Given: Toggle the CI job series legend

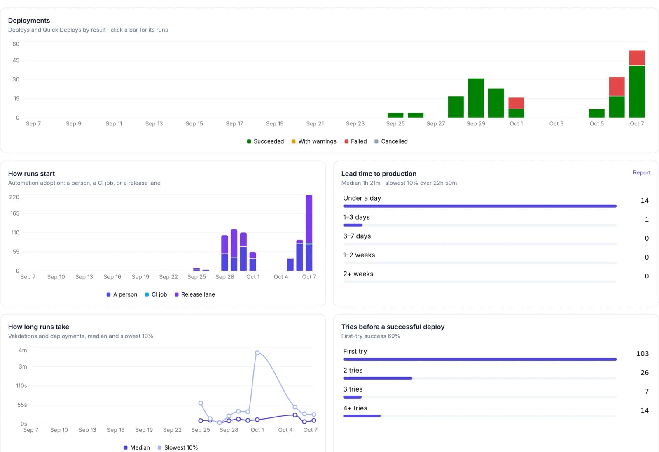Looking at the screenshot, I should (156, 294).
